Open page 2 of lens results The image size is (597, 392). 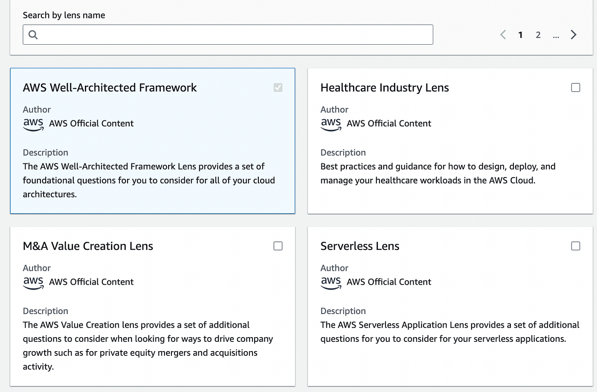538,35
